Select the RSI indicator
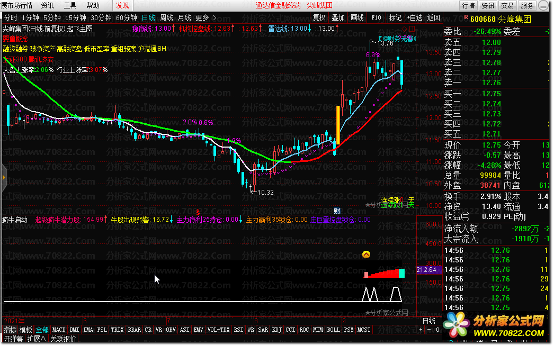The width and height of the screenshot is (554, 346). [239, 330]
